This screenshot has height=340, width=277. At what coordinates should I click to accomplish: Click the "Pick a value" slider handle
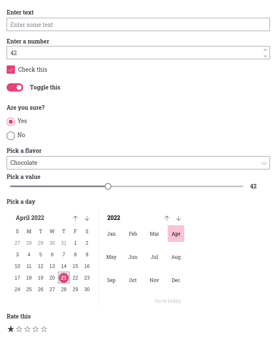point(108,186)
